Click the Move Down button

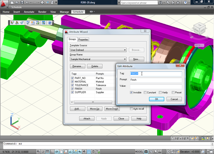point(112,109)
